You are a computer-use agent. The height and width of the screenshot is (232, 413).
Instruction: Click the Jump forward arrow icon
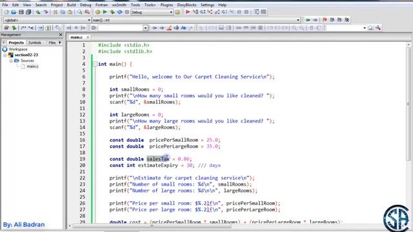[315, 20]
